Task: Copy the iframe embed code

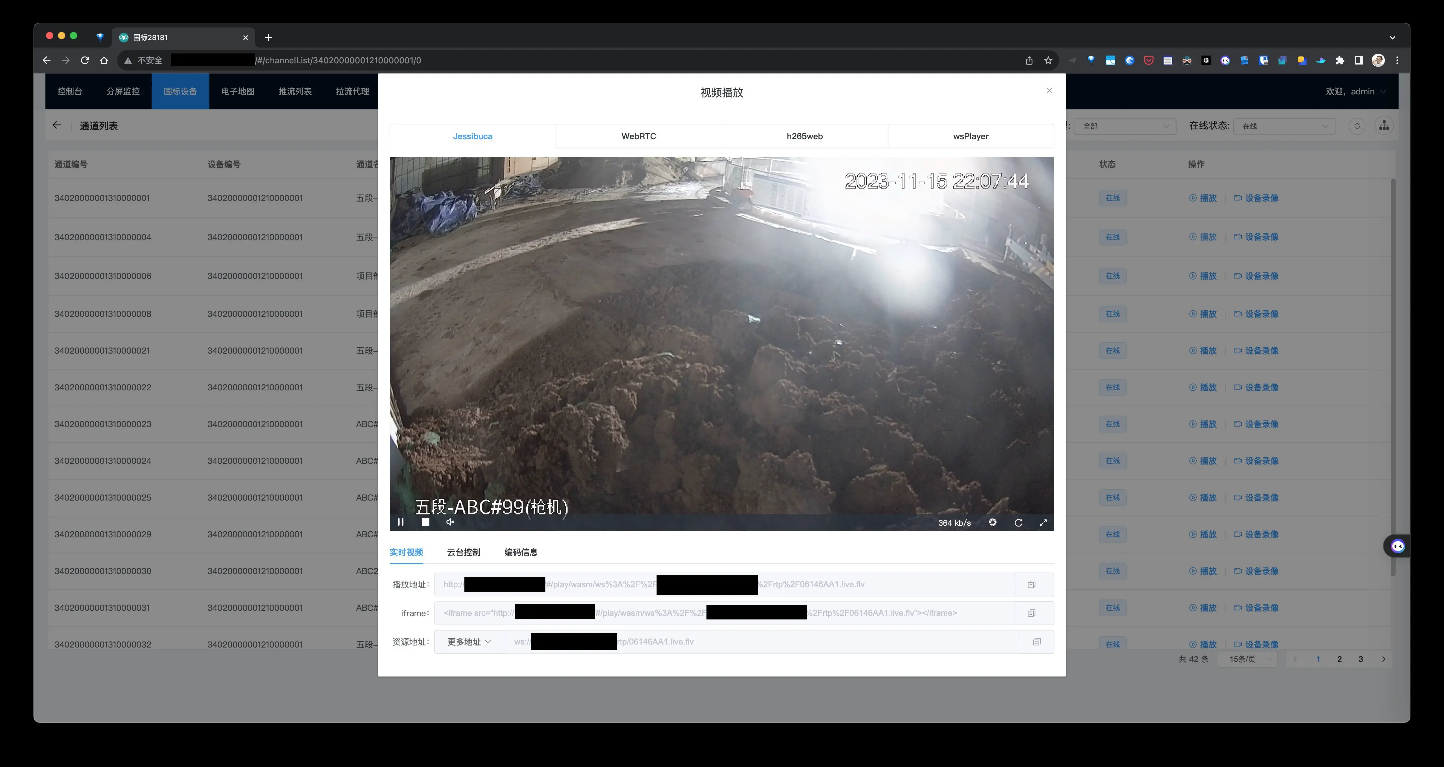Action: (1031, 613)
